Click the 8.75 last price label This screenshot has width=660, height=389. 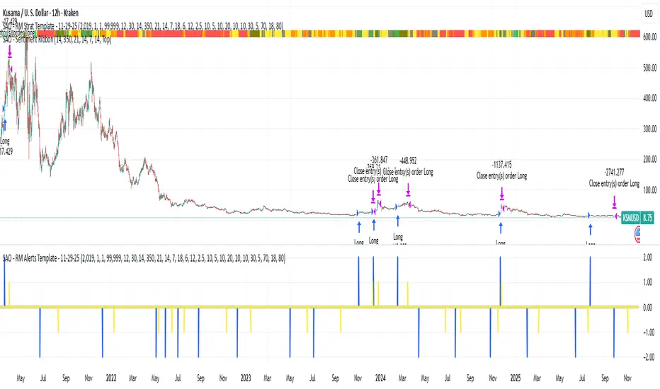coord(647,218)
